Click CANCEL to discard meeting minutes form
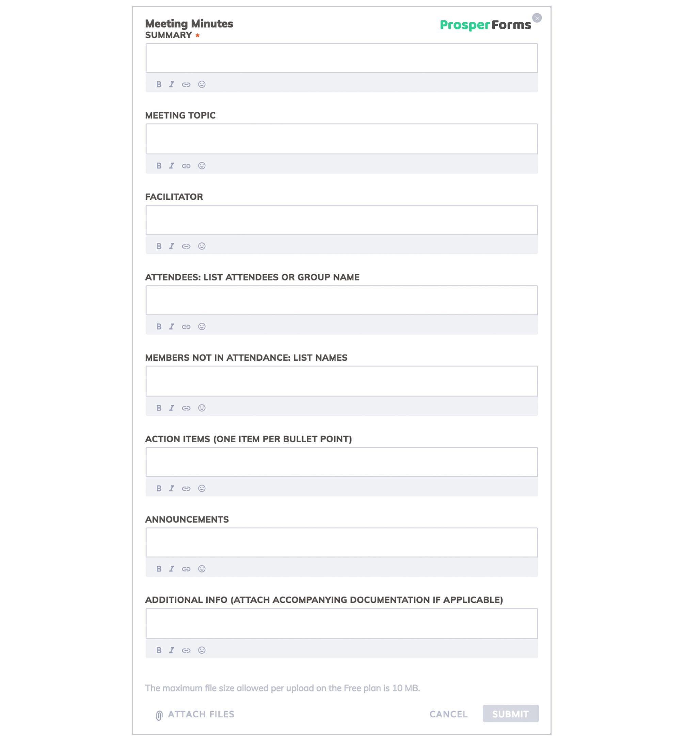Screen dimensions: 684x744 449,714
